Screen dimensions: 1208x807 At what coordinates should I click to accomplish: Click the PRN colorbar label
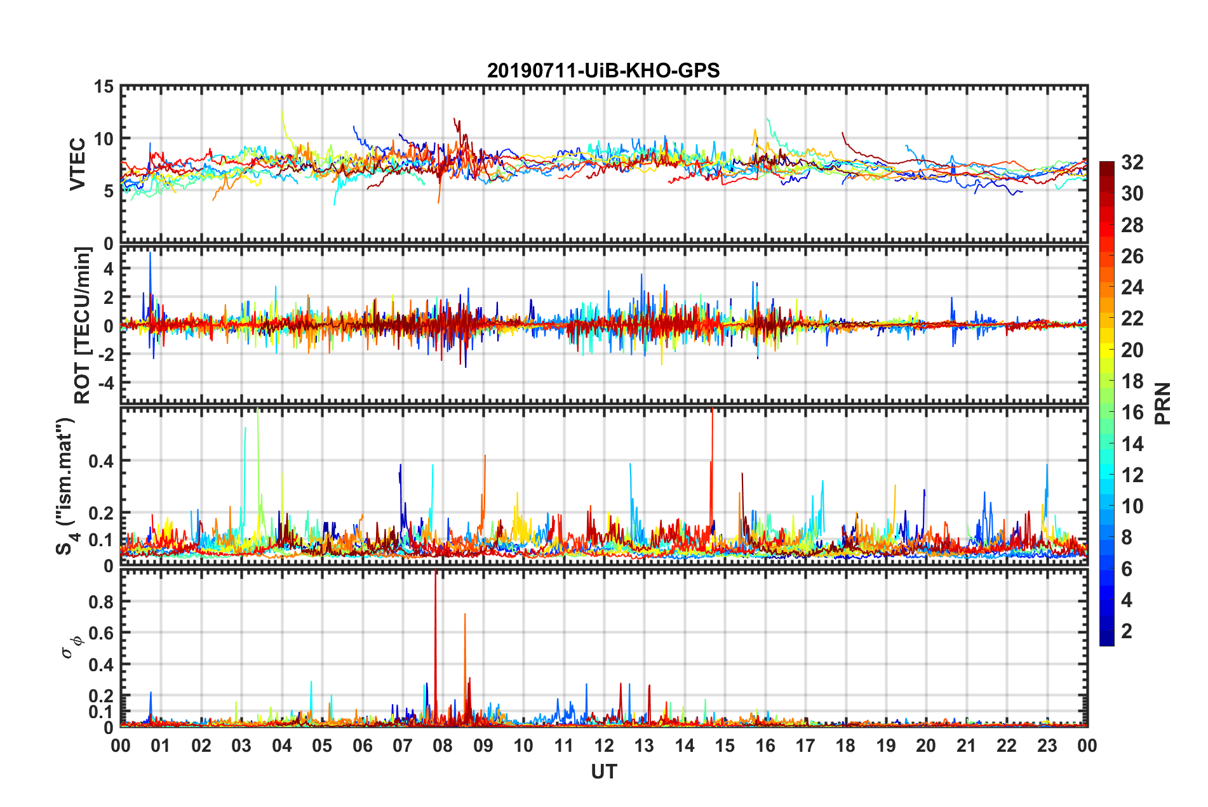pyautogui.click(x=1163, y=403)
